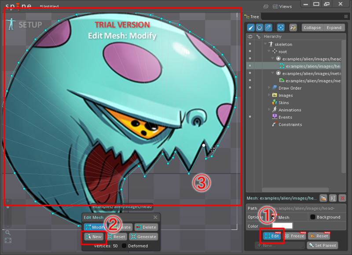Click the fit-to-view icon in viewport

click(x=8, y=240)
